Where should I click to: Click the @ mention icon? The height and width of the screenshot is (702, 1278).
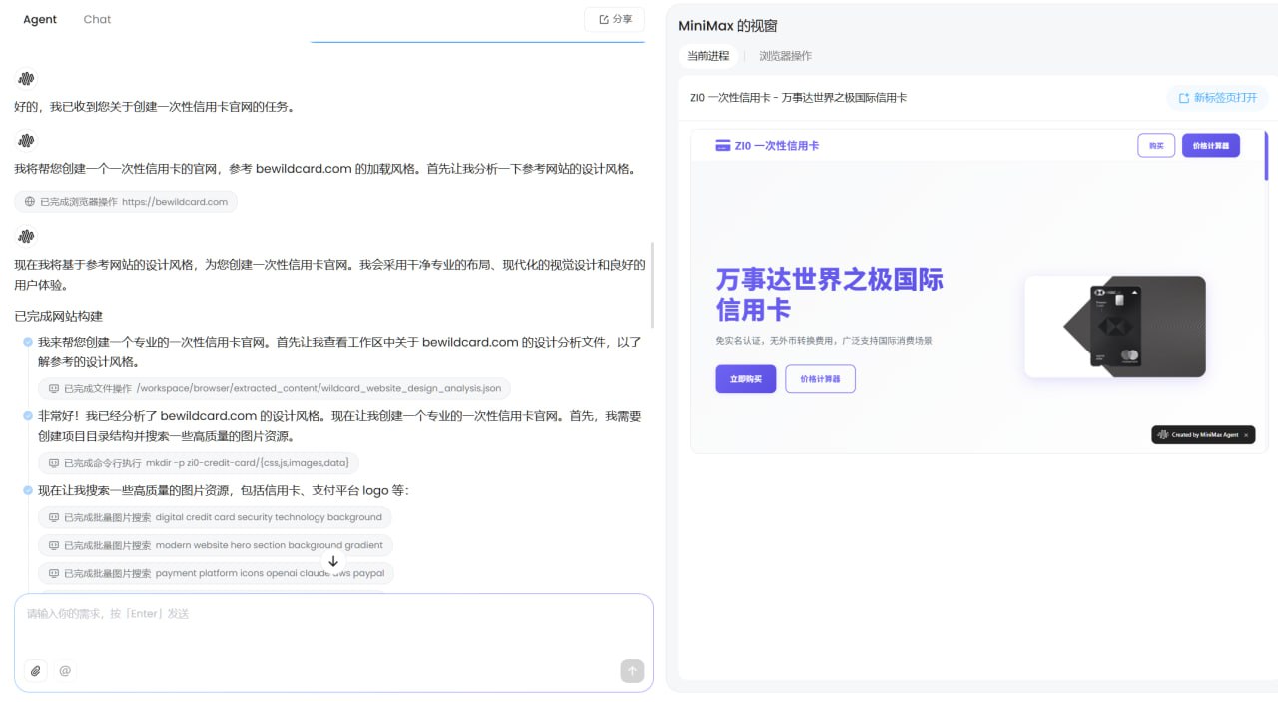pyautogui.click(x=65, y=671)
